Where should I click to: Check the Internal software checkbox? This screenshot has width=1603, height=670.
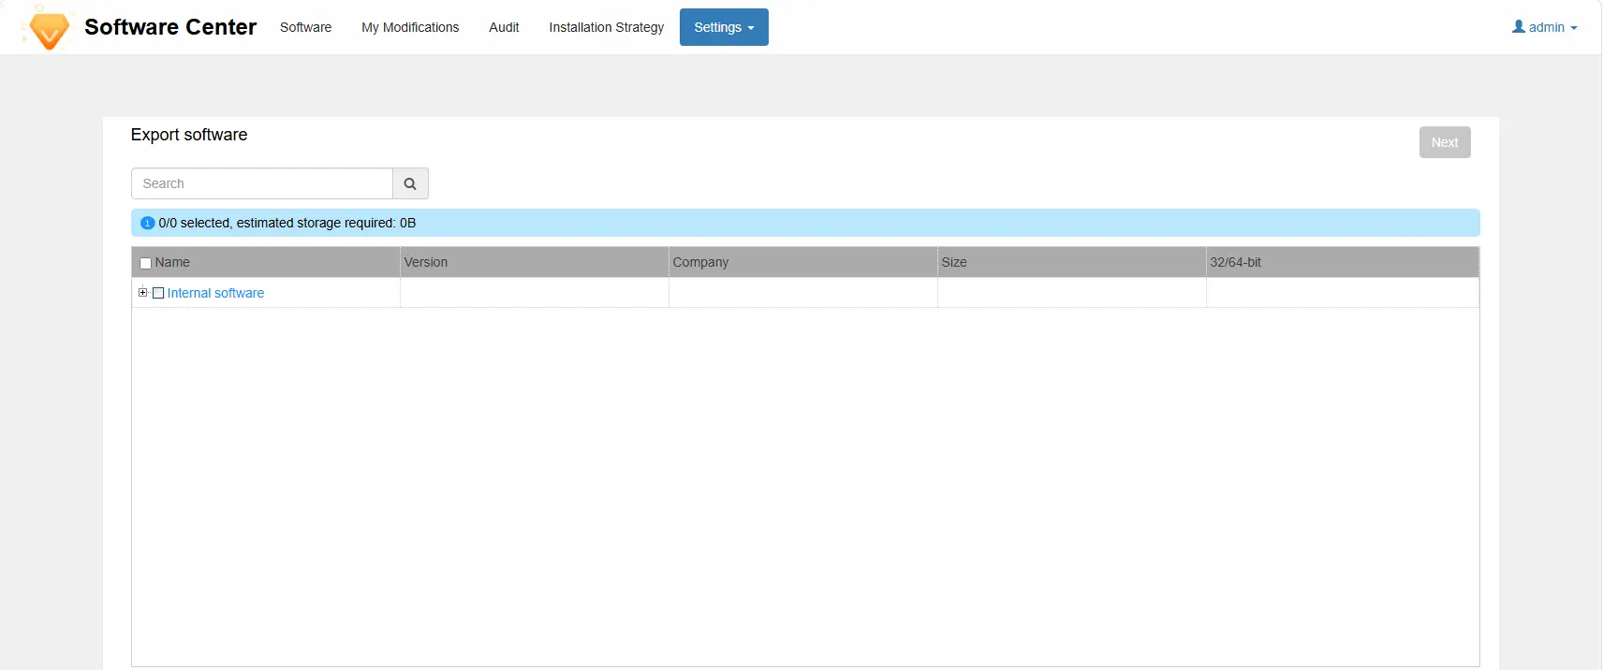[x=158, y=293]
